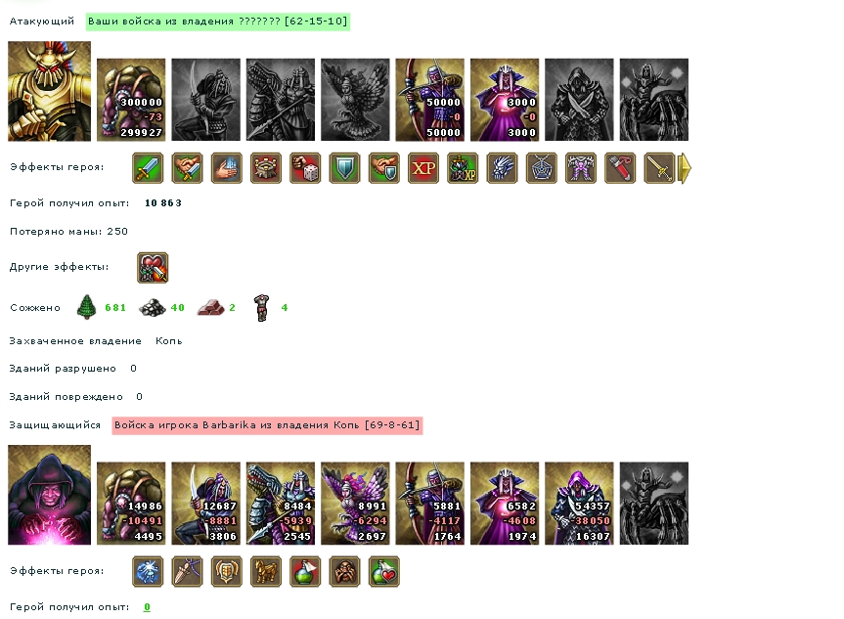The image size is (844, 619).
Task: Select the attacker unit thumbnail showing 300000
Action: (131, 100)
